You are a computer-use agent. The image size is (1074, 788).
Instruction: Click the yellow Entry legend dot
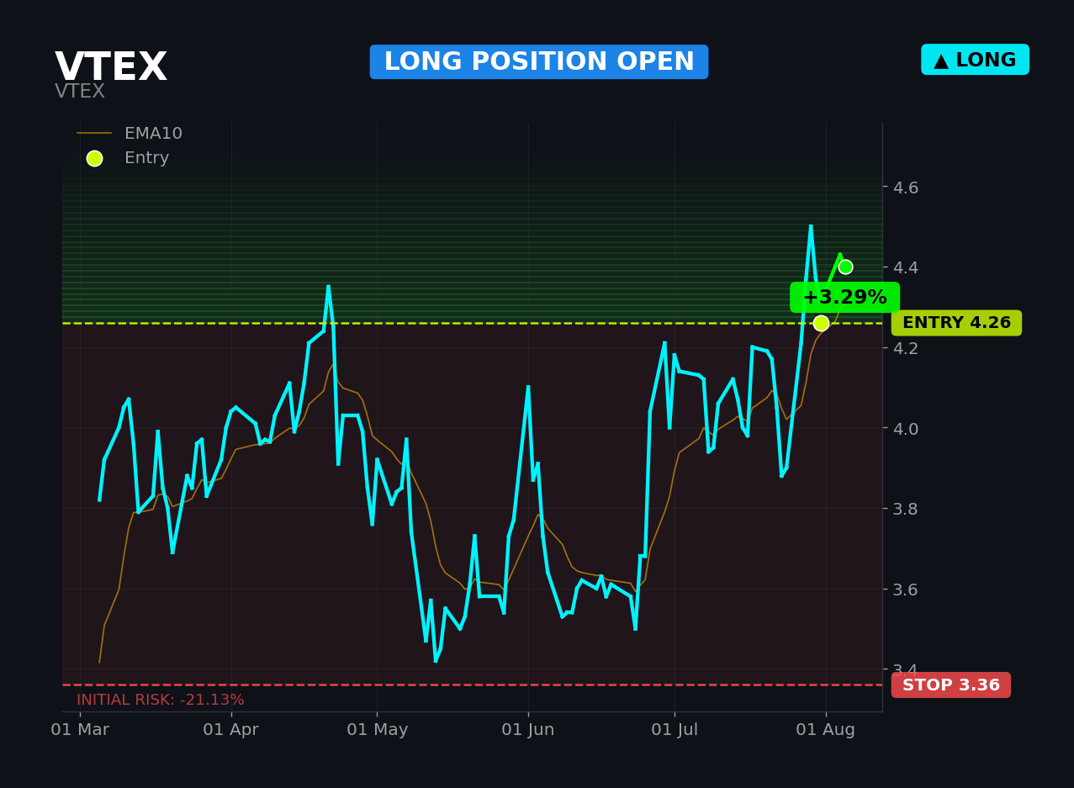[94, 158]
